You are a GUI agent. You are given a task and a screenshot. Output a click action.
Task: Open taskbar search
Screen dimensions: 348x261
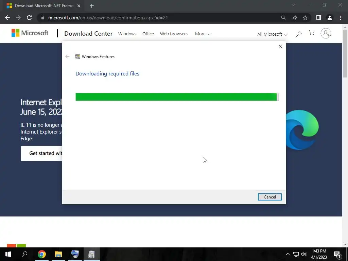[x=24, y=254]
